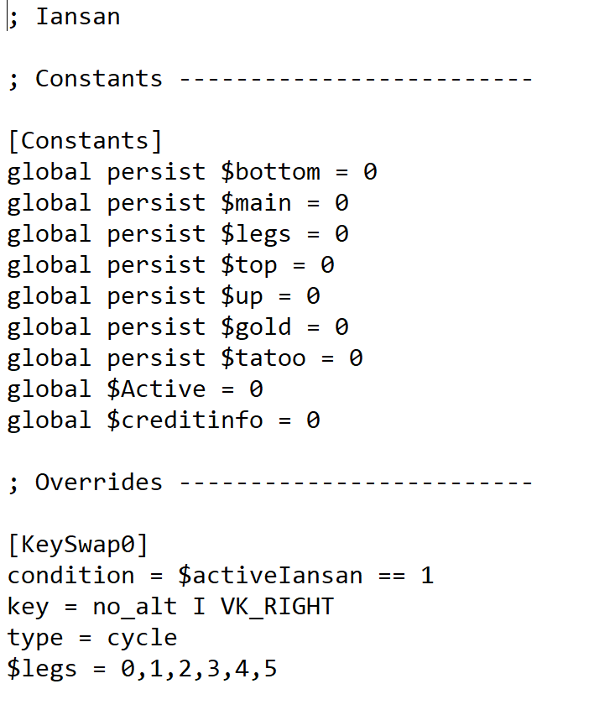Click the $main variable declaration line

tap(177, 202)
